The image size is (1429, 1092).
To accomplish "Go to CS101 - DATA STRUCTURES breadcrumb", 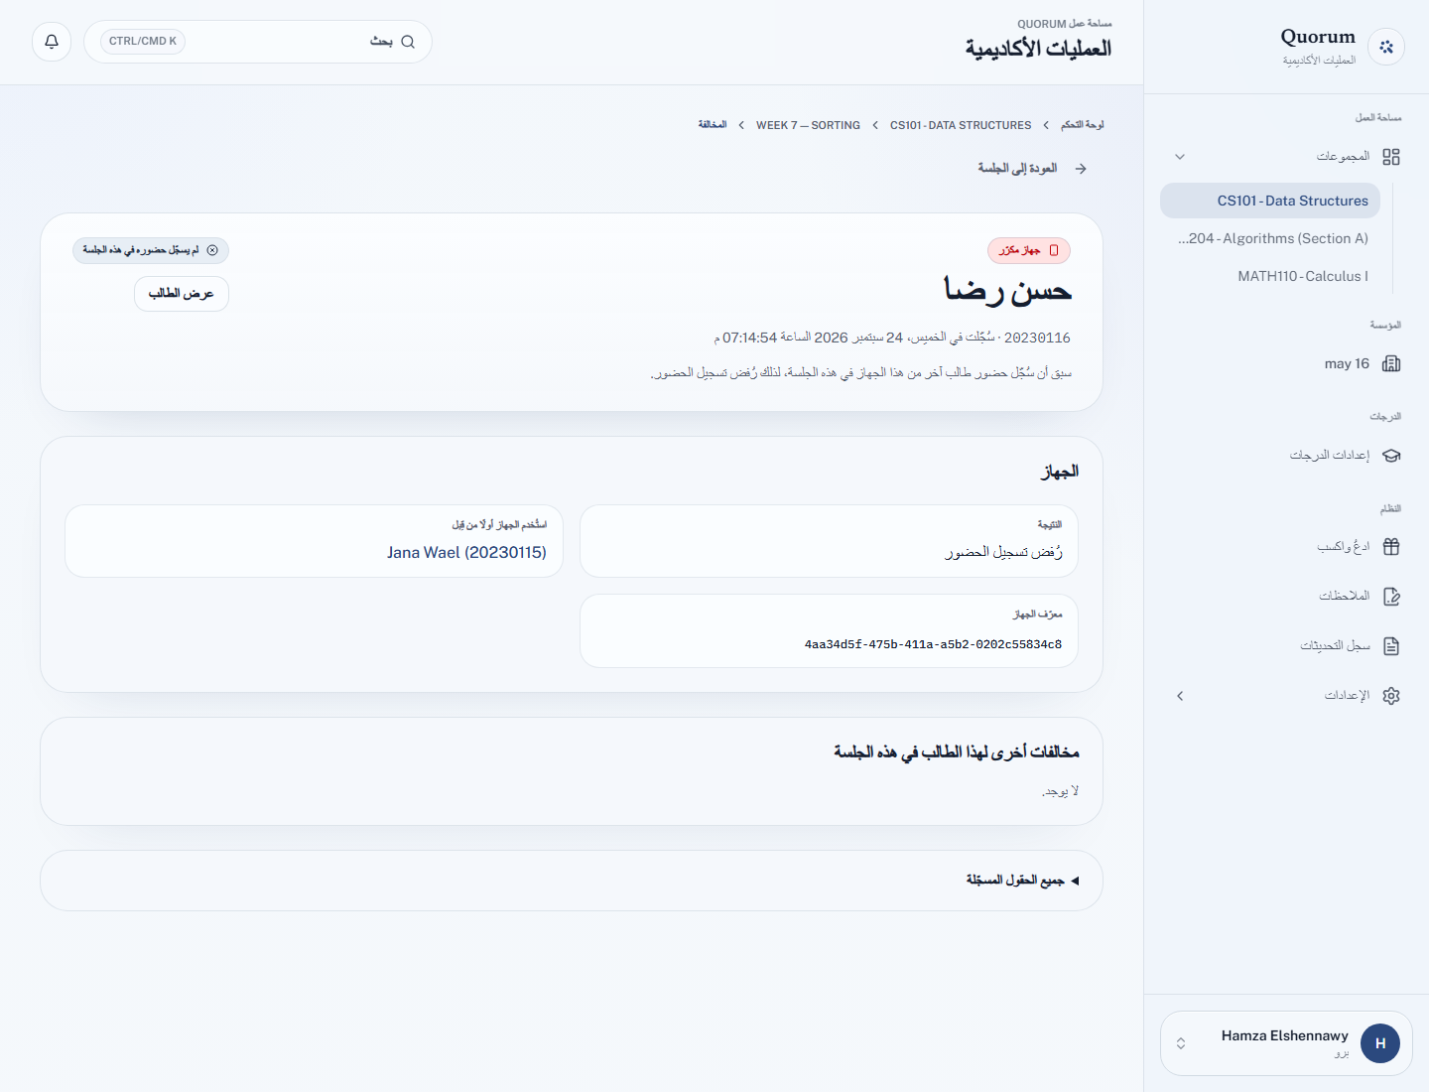I will point(961,125).
